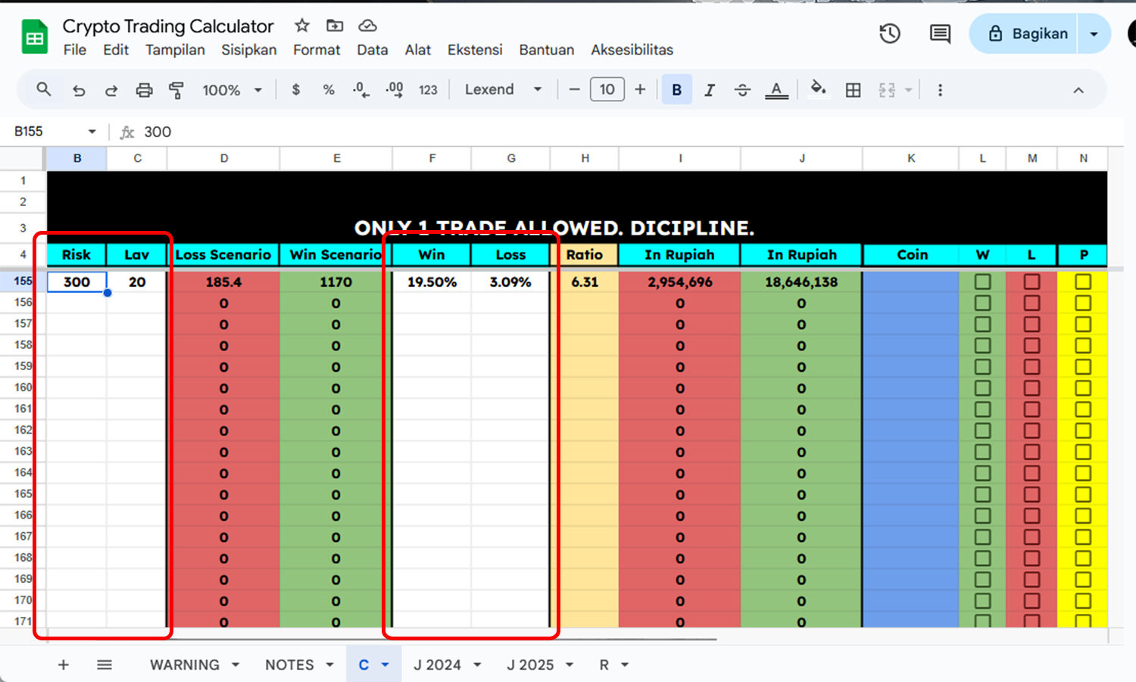
Task: Undo the last action
Action: (79, 90)
